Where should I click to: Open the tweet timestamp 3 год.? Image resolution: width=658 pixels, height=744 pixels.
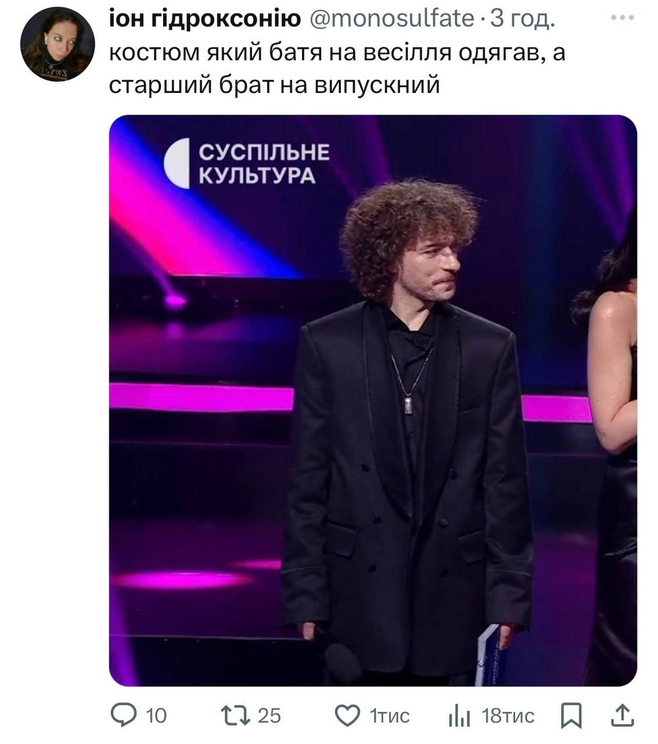(523, 20)
